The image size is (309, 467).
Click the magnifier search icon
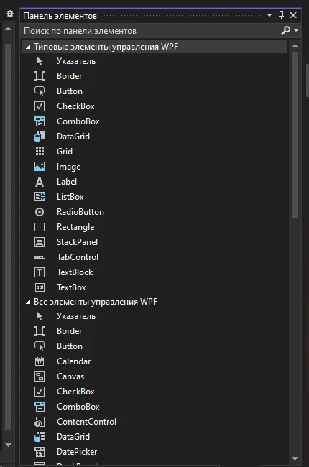click(x=285, y=30)
